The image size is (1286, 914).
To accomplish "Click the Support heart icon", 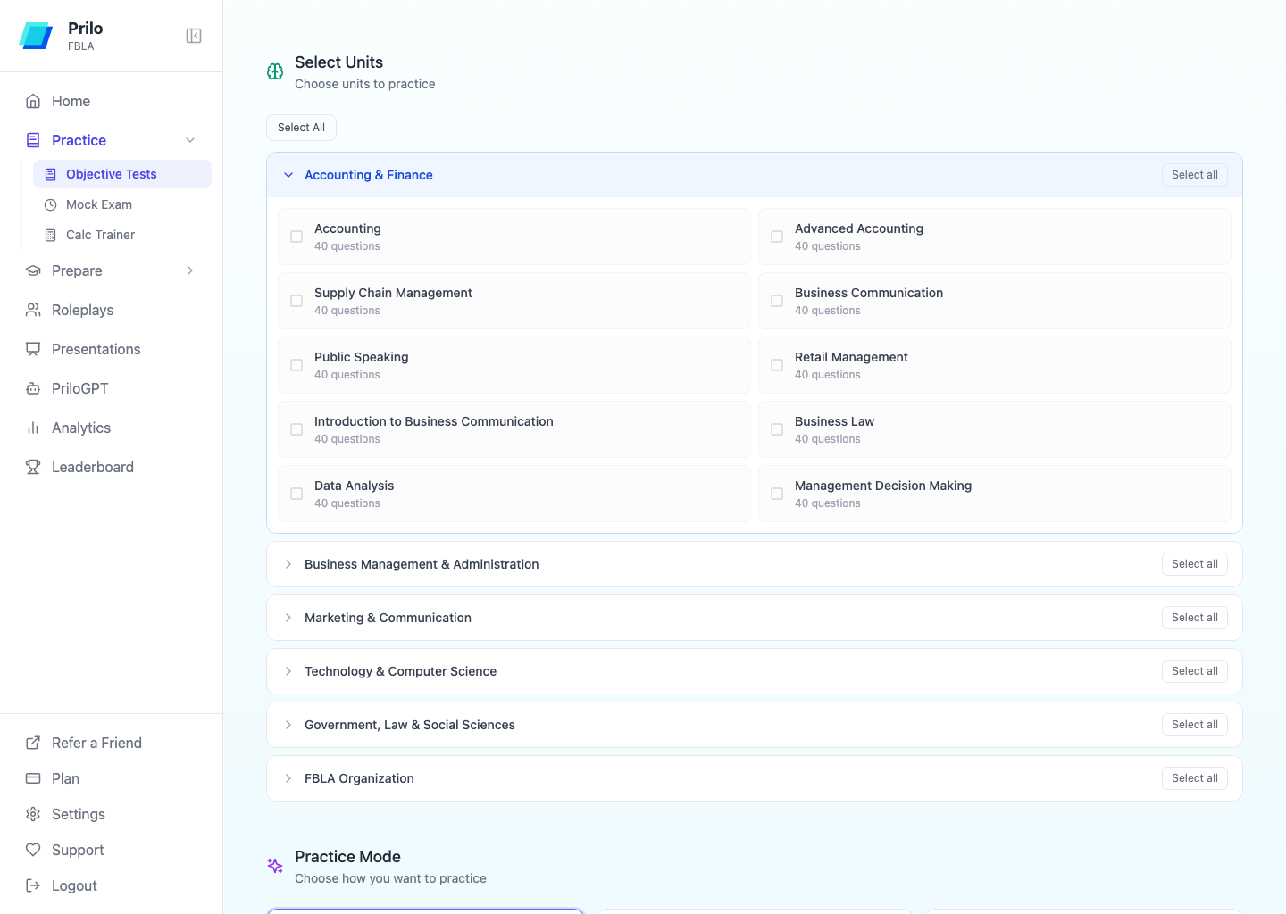I will click(x=33, y=850).
